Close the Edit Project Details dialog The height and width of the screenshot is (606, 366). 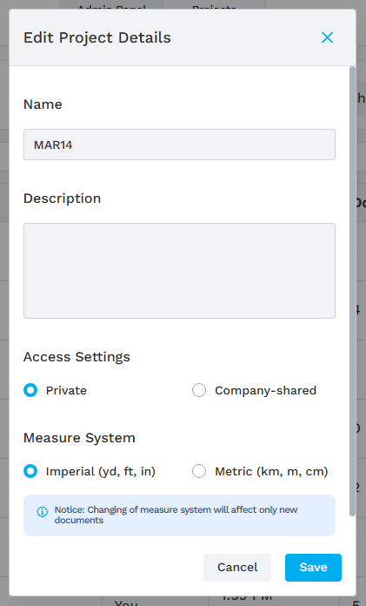tap(327, 37)
